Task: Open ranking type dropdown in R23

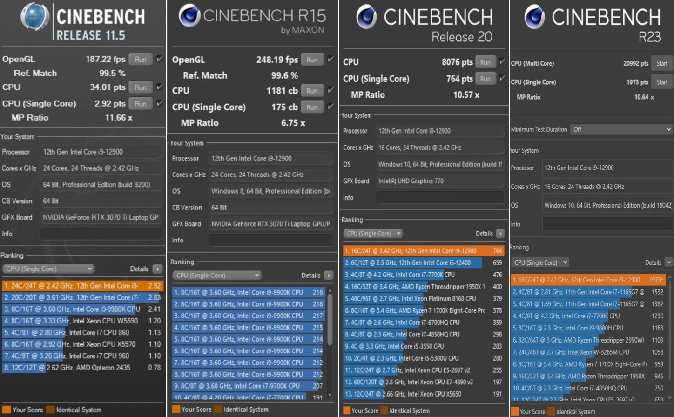Action: click(x=540, y=262)
